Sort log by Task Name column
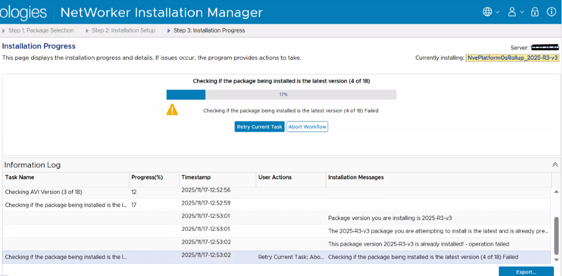The width and height of the screenshot is (562, 276). [20, 178]
